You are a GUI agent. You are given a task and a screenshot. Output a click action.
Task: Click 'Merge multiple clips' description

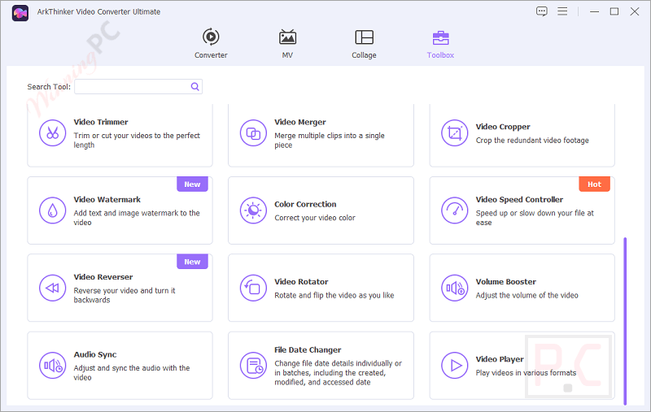pos(330,140)
